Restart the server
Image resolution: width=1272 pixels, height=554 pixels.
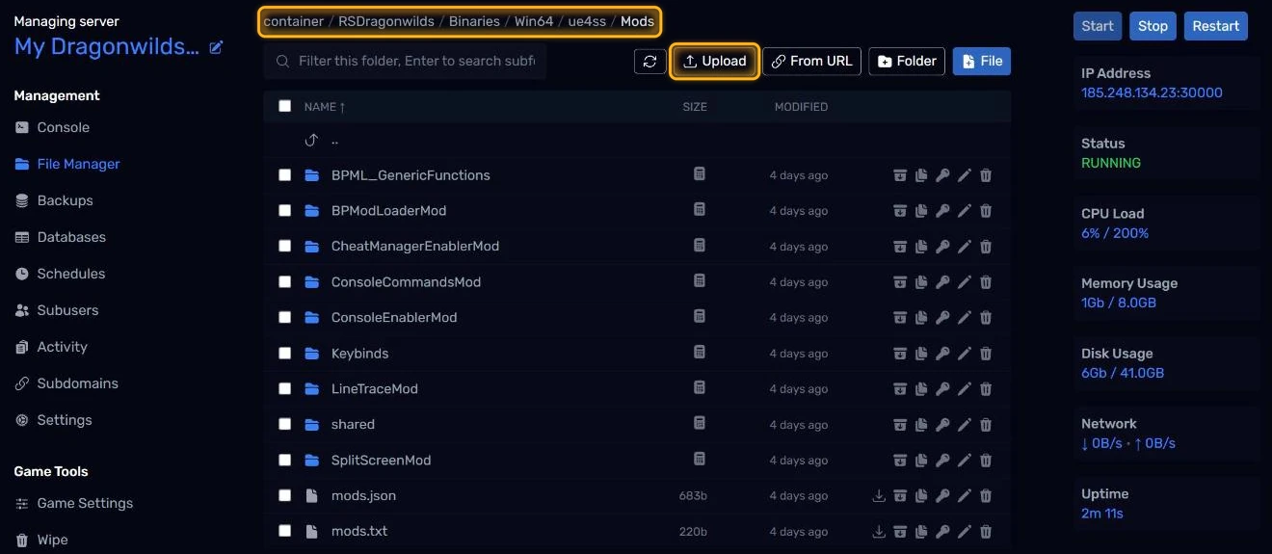[x=1216, y=26]
